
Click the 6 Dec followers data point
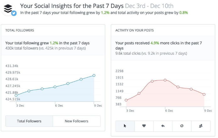pos(55,87)
